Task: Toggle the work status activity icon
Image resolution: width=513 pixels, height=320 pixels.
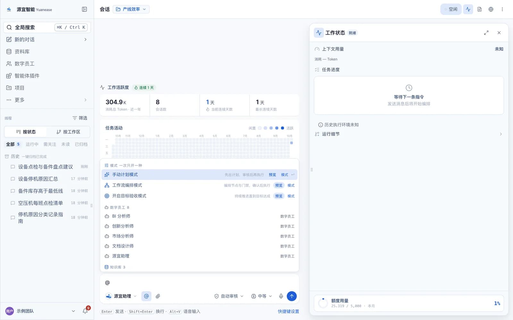Action: click(468, 9)
